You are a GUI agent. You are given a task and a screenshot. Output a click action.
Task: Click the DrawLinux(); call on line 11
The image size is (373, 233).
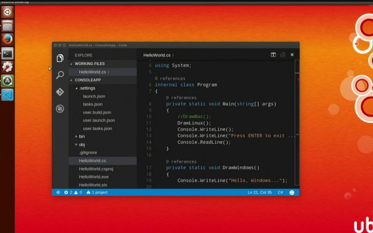[194, 123]
